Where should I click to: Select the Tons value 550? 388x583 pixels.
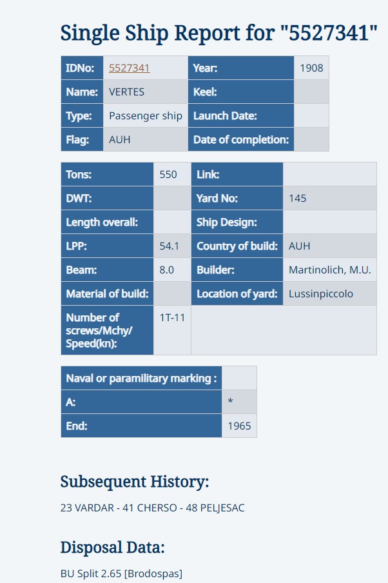168,174
